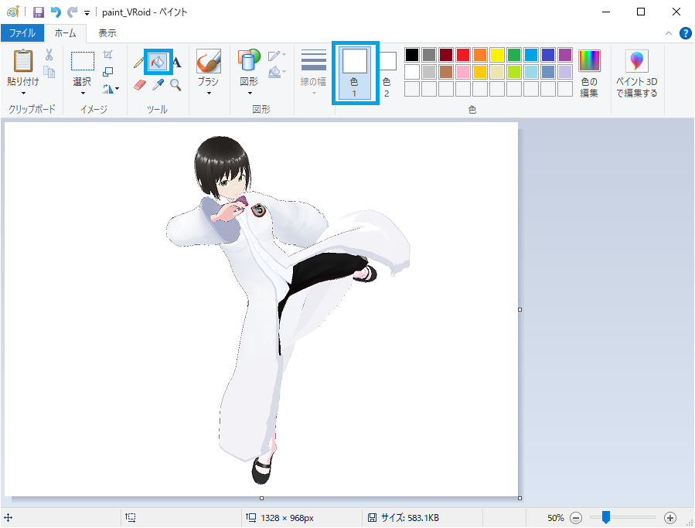Click the サイズ: 583.1KB status entry
The width and height of the screenshot is (695, 528).
point(404,518)
